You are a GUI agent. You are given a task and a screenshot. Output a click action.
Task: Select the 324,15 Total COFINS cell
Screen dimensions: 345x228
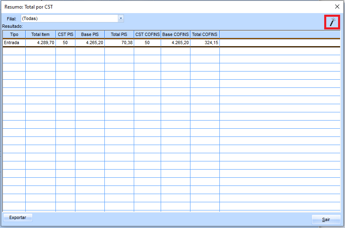205,42
